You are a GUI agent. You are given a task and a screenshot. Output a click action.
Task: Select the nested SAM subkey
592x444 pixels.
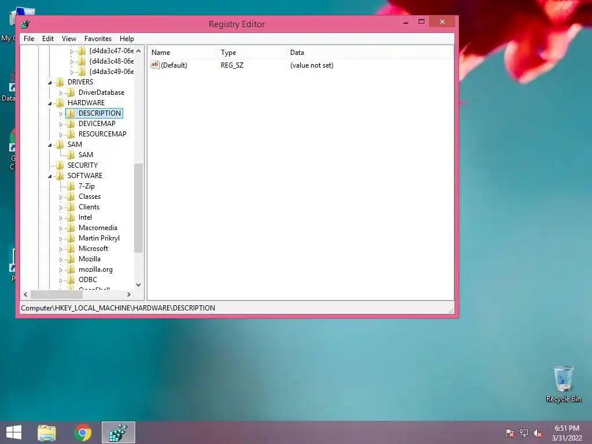click(86, 155)
